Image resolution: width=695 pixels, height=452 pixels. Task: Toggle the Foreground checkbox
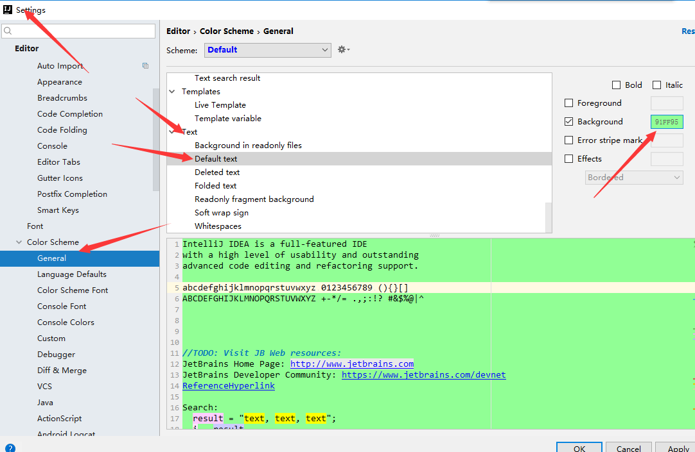click(x=568, y=103)
